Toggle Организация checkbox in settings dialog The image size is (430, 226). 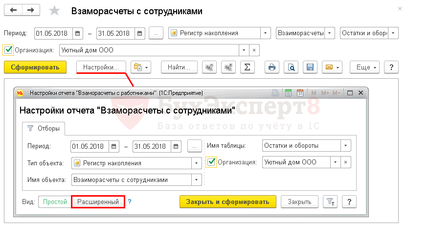pos(211,162)
